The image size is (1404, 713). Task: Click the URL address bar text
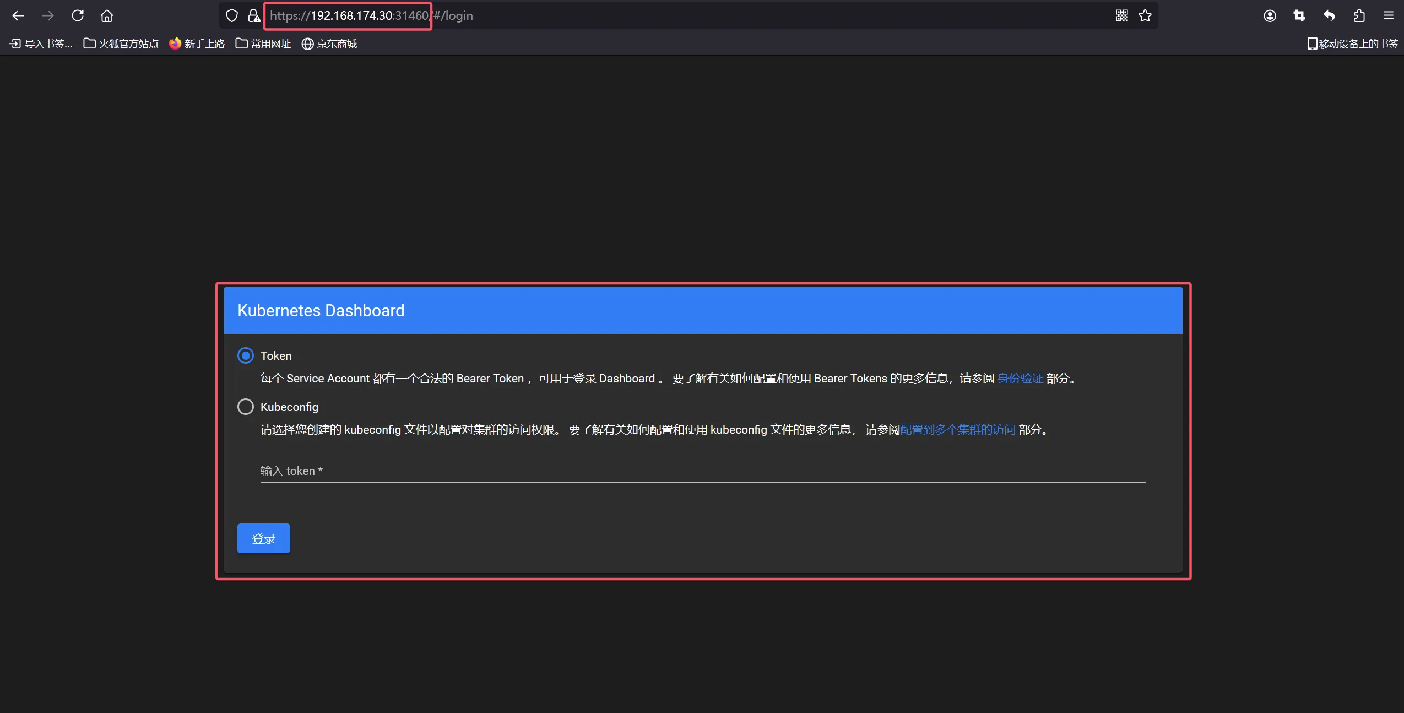click(371, 15)
